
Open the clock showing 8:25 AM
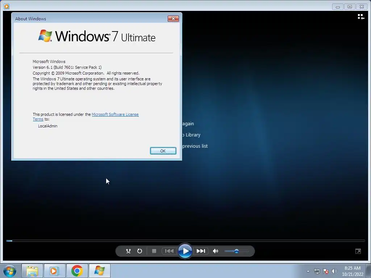(x=352, y=271)
